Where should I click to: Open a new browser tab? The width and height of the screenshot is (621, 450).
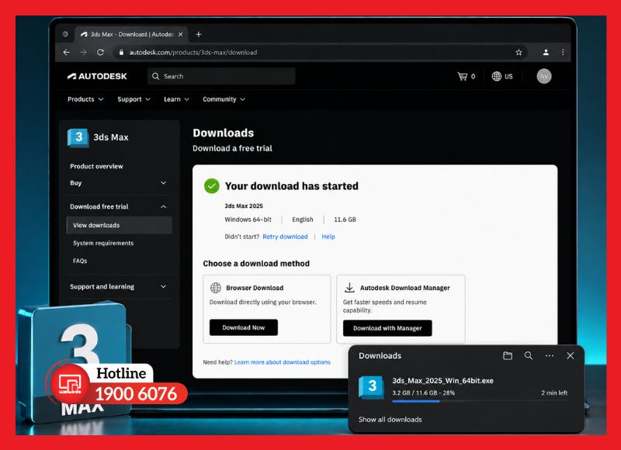click(x=199, y=34)
